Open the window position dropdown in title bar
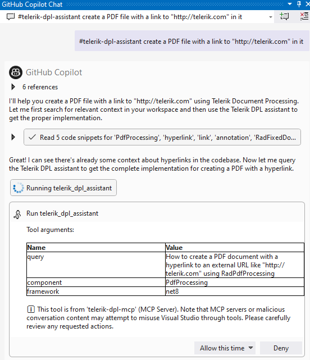This screenshot has height=360, width=310. pos(290,4)
